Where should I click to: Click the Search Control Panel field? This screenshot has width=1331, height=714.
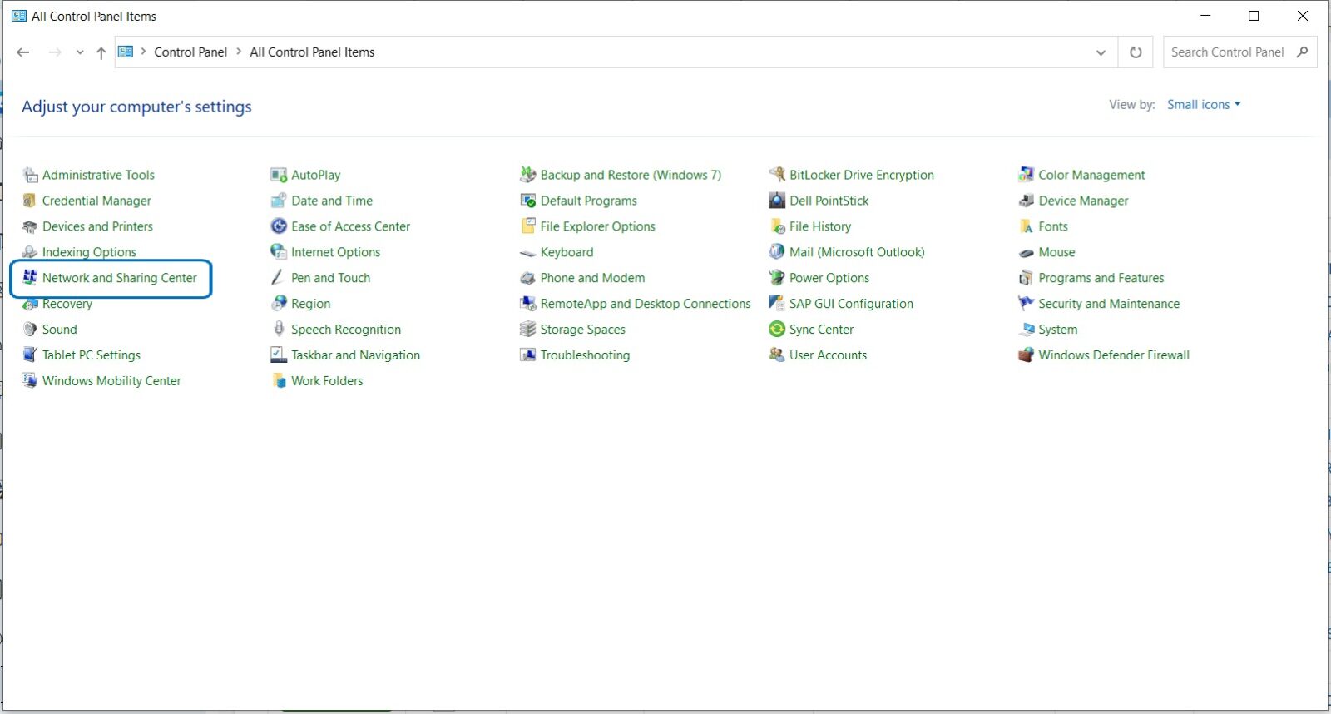point(1227,52)
